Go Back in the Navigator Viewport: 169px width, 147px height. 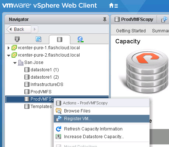19,29
